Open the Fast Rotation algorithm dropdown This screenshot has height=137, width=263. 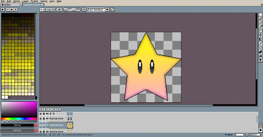coord(107,10)
